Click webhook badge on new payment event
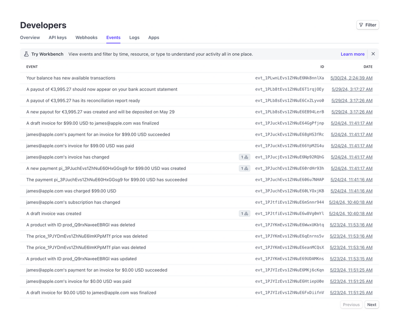The height and width of the screenshot is (330, 400). (244, 168)
